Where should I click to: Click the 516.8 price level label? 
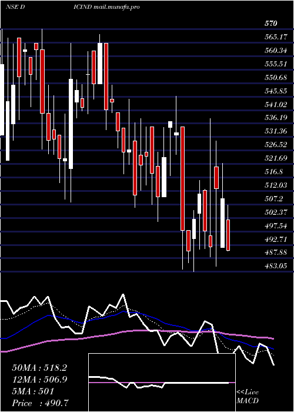point(273,172)
